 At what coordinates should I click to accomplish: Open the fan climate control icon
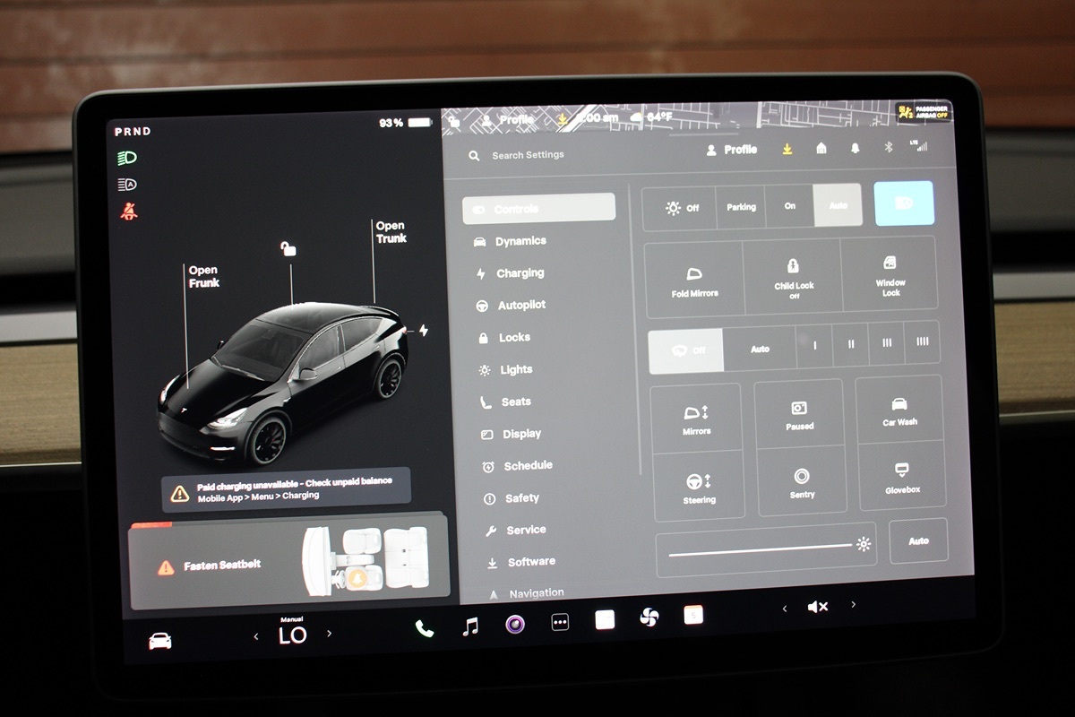[649, 618]
